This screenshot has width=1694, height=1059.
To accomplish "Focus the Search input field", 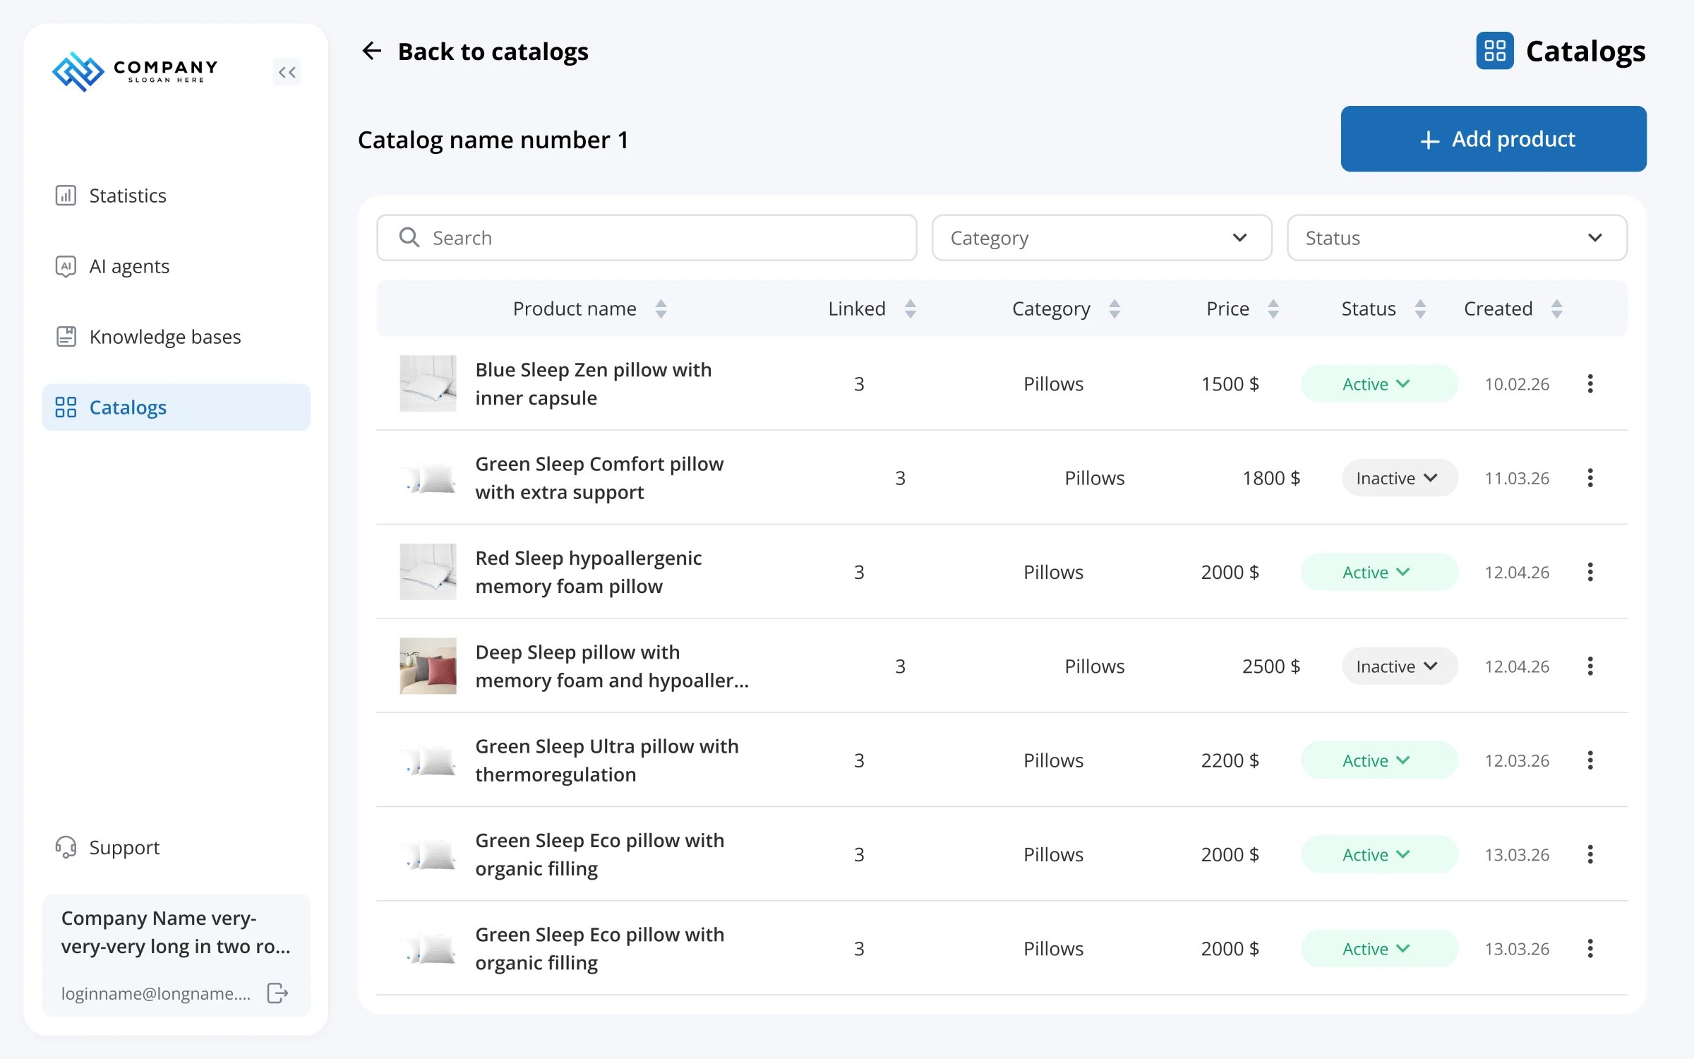I will coord(647,238).
